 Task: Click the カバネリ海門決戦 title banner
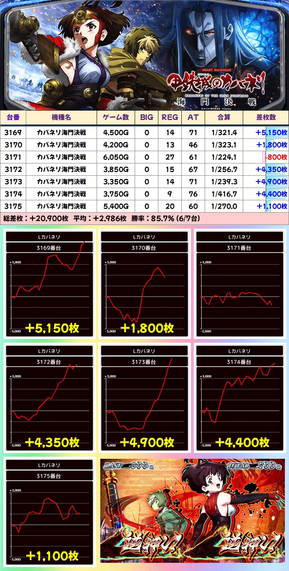point(144,55)
